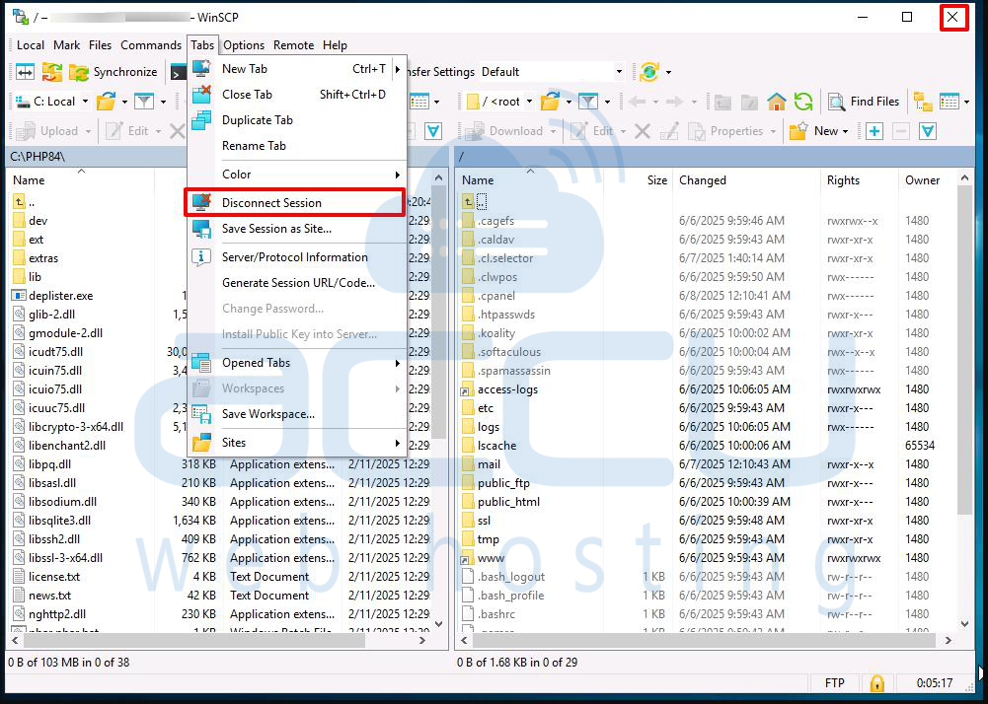Open the Local menu

click(31, 45)
